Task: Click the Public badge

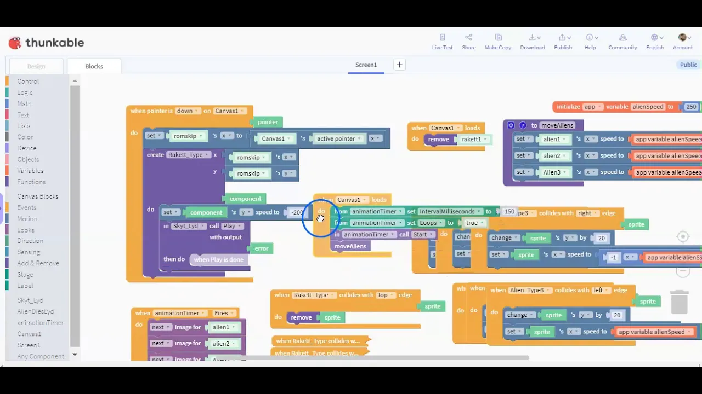Action: (x=688, y=65)
